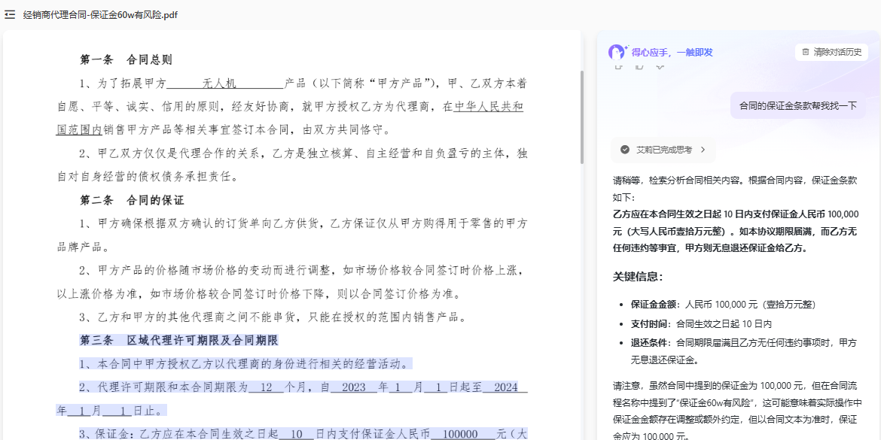
Task: Click the user message about 保证金条款
Action: 800,107
